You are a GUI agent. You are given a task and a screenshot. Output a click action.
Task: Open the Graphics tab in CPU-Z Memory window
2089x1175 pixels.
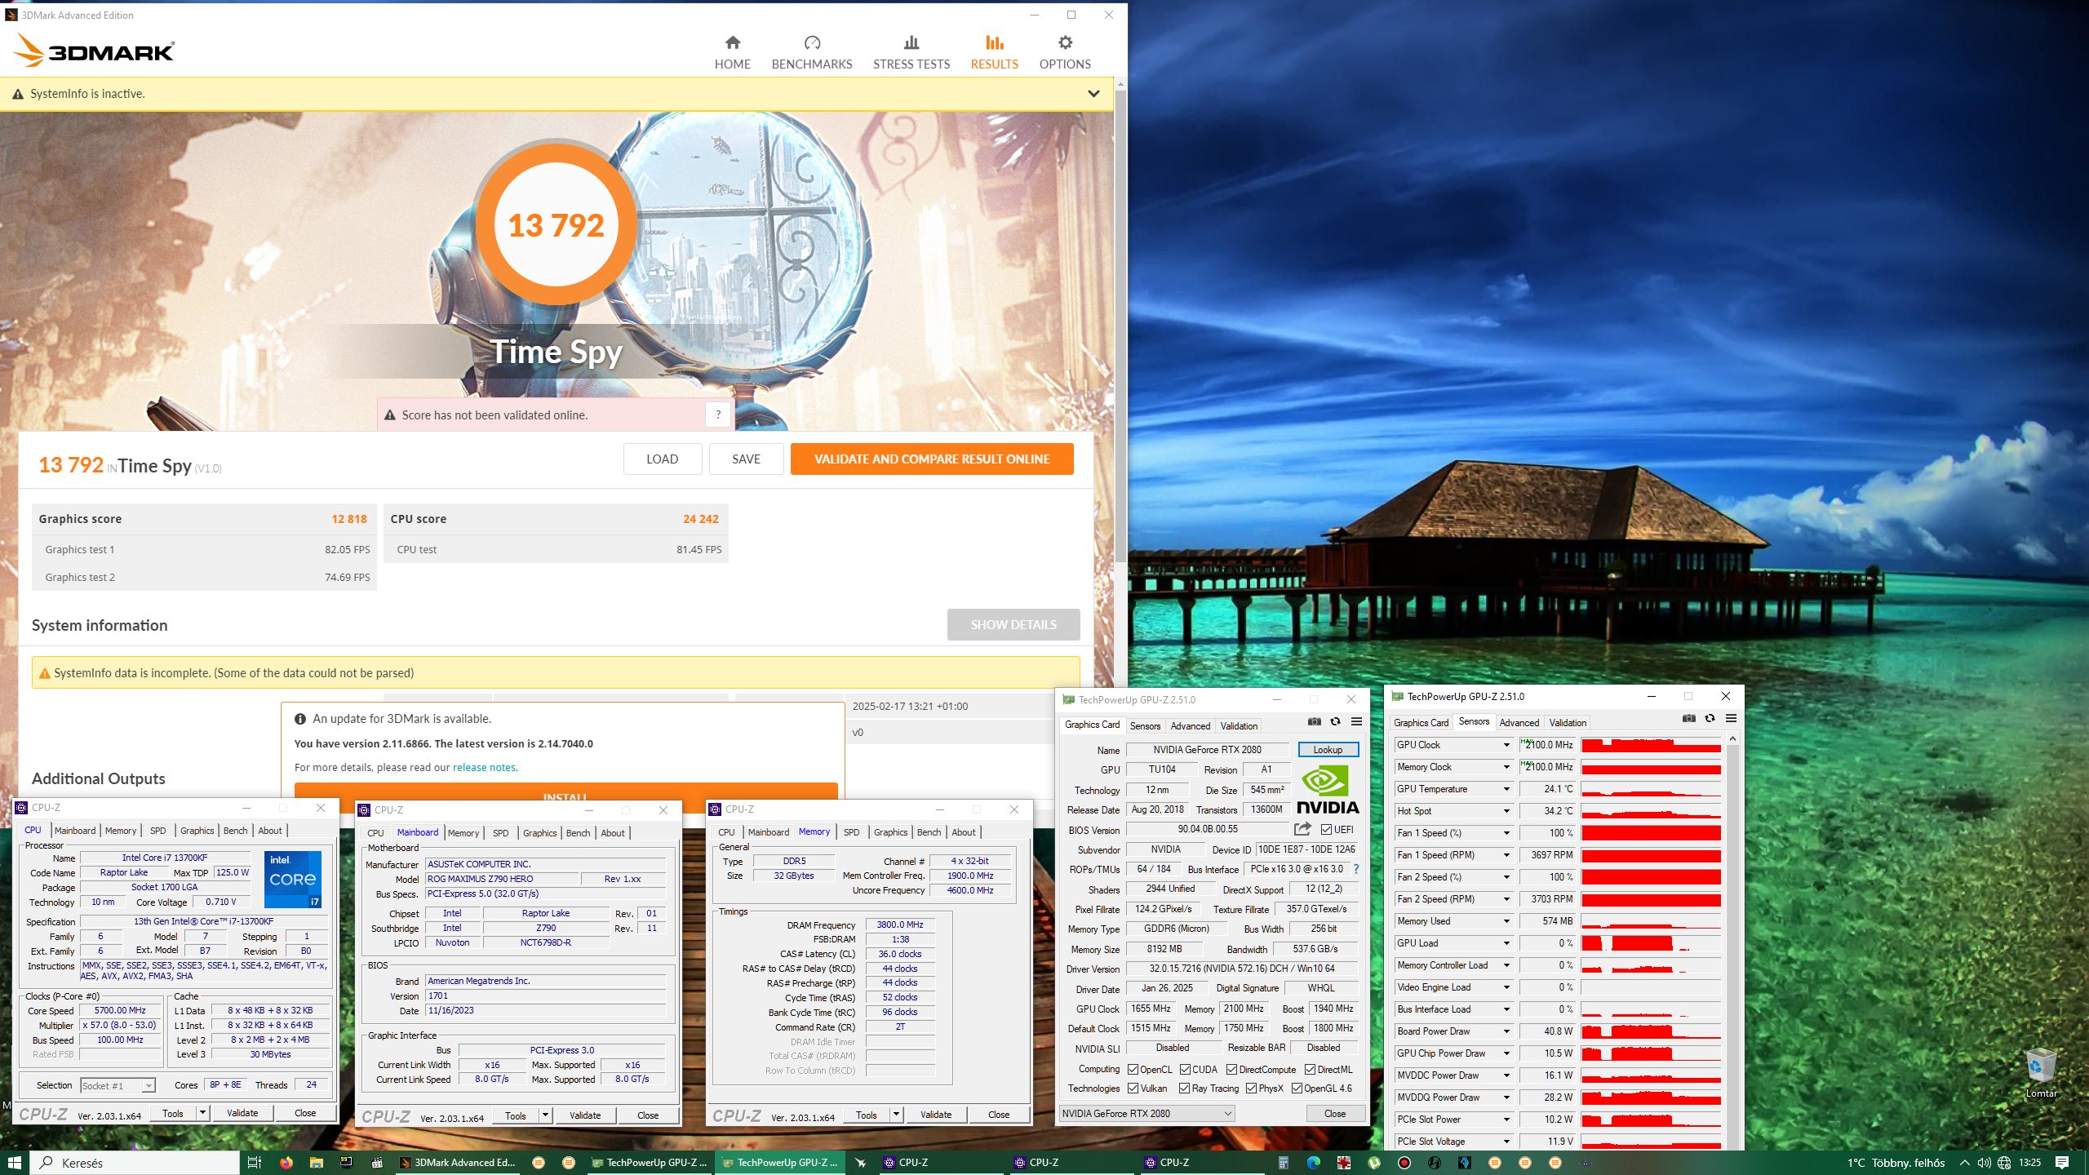(890, 832)
